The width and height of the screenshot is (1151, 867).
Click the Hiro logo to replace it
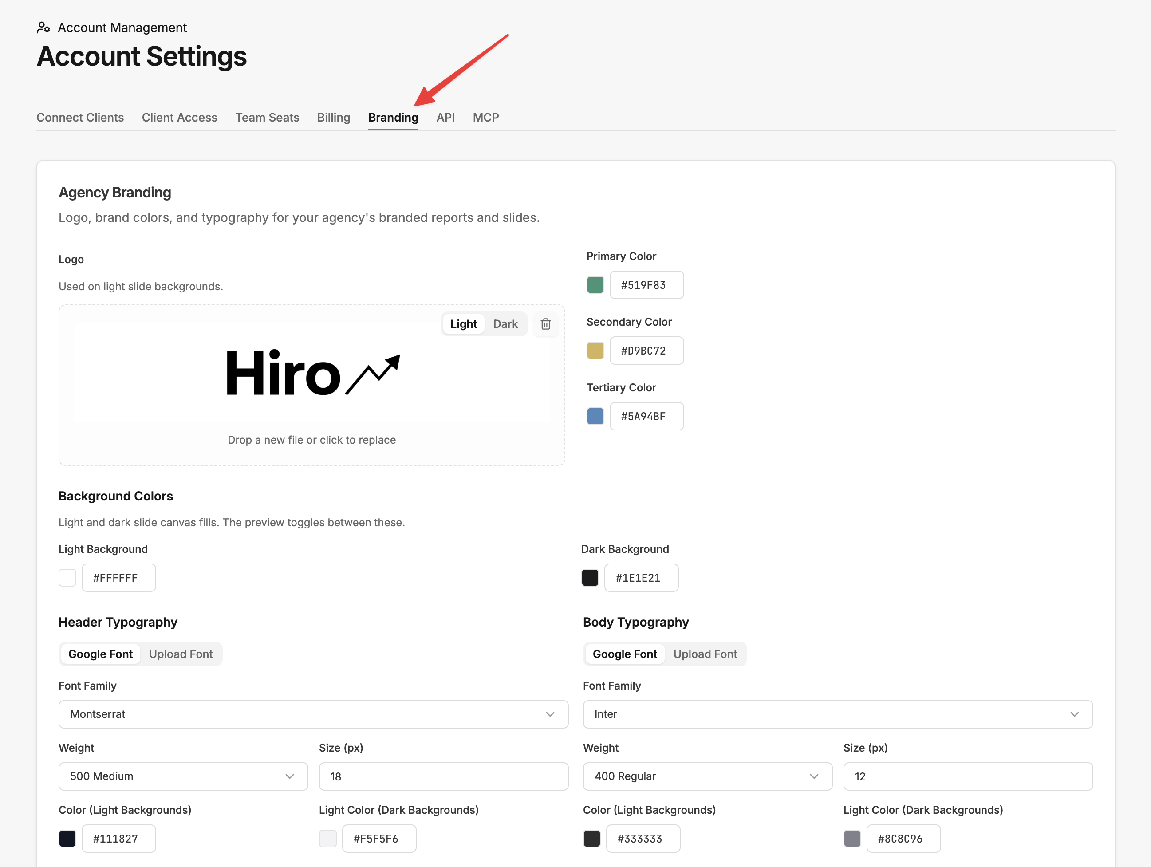point(313,373)
